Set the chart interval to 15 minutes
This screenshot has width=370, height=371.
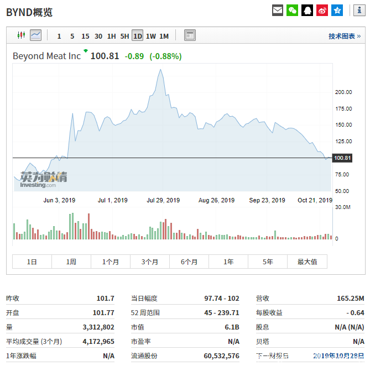pyautogui.click(x=85, y=36)
